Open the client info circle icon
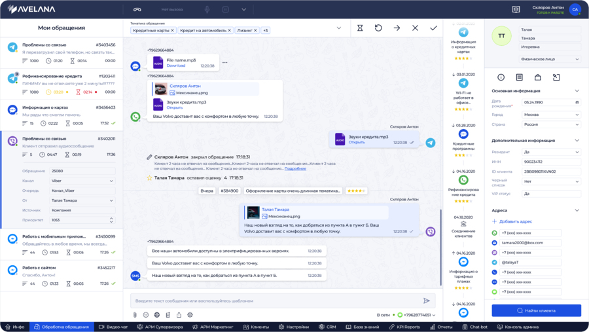589x332 pixels. pos(501,77)
